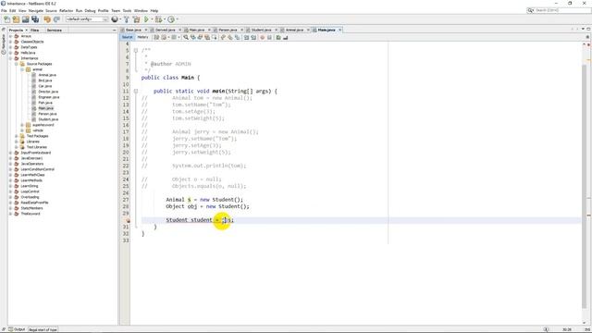Image resolution: width=592 pixels, height=333 pixels.
Task: Switch editor to History view
Action: point(142,37)
